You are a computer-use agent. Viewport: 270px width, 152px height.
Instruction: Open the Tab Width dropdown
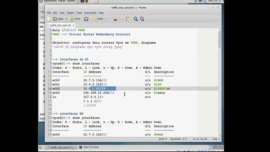[x=178, y=139]
